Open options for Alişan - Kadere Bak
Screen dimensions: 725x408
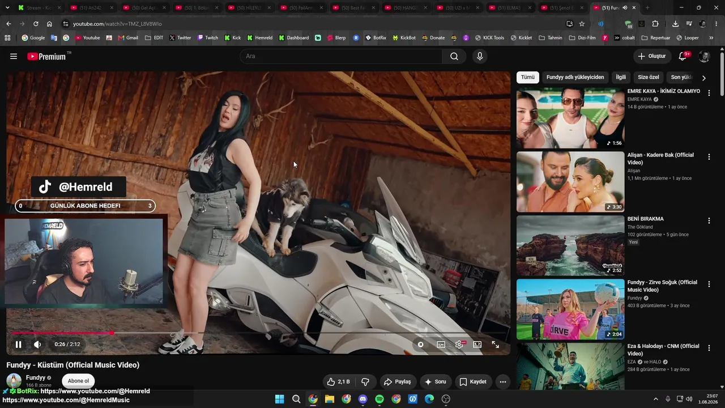(x=709, y=157)
